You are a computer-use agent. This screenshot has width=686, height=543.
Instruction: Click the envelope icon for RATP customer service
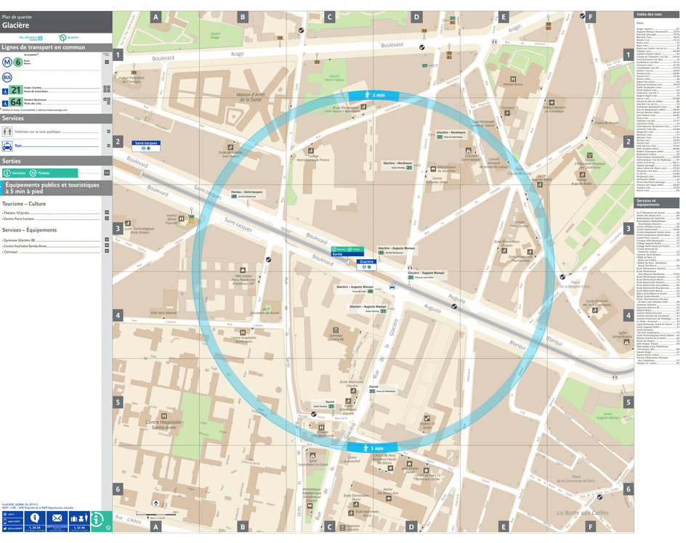tap(57, 518)
